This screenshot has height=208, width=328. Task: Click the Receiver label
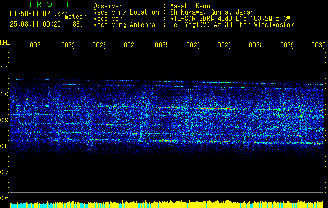(x=108, y=19)
